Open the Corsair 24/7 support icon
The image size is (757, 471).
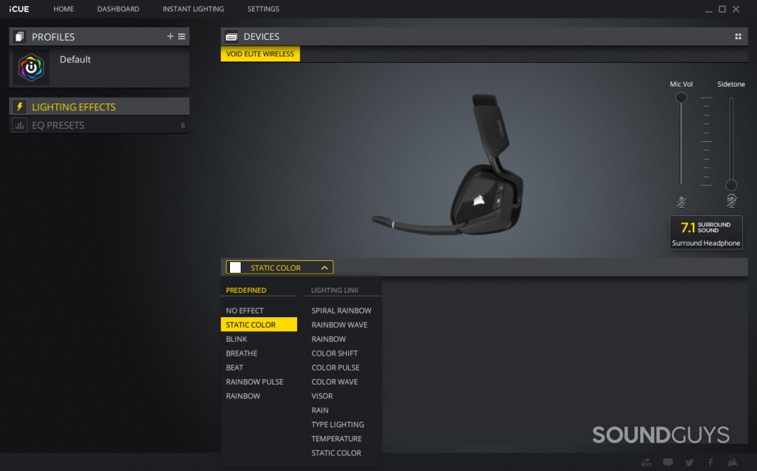tap(647, 463)
